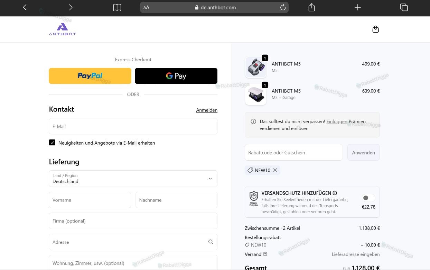The height and width of the screenshot is (270, 430).
Task: Open a new tab with plus icon
Action: pyautogui.click(x=358, y=7)
